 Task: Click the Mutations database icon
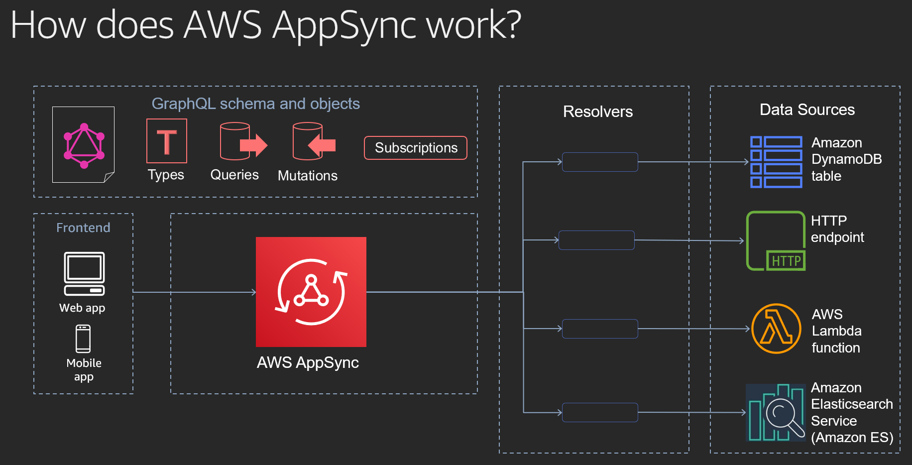314,141
